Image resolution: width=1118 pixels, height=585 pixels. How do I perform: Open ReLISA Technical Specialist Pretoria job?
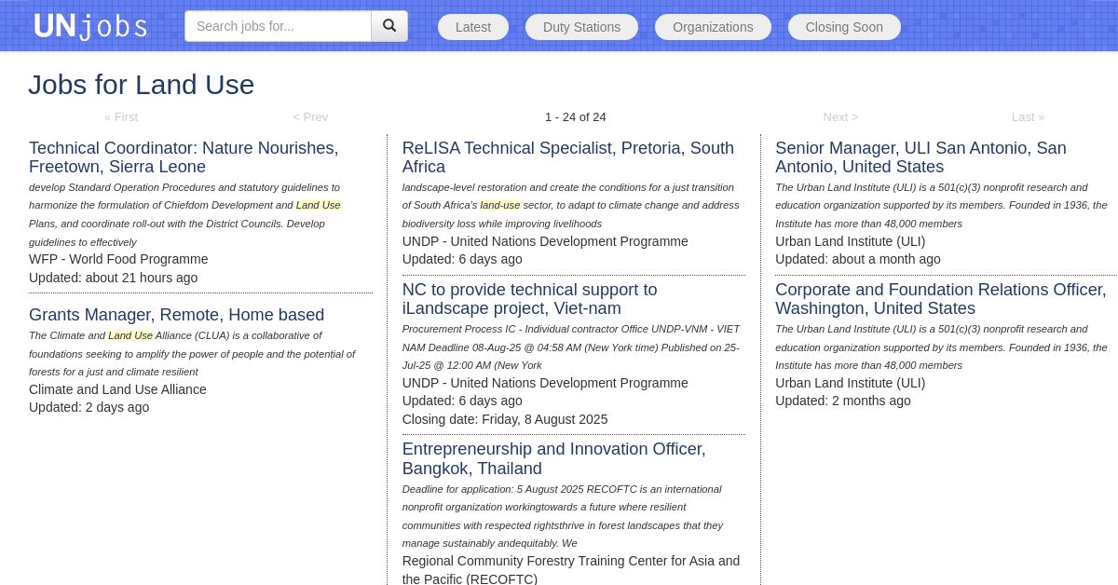(x=568, y=157)
